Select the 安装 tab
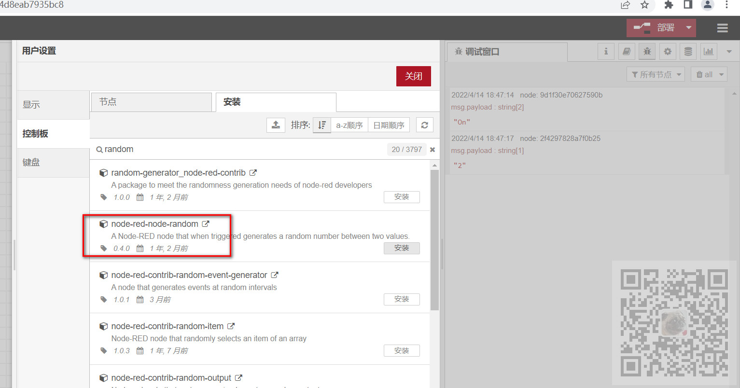 click(x=276, y=102)
